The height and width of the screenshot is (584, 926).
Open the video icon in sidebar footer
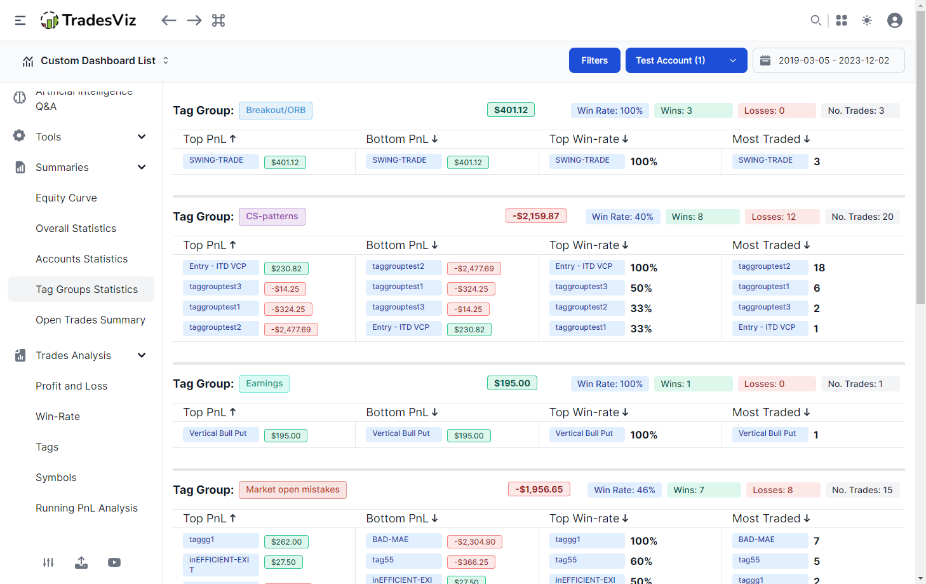pos(114,562)
